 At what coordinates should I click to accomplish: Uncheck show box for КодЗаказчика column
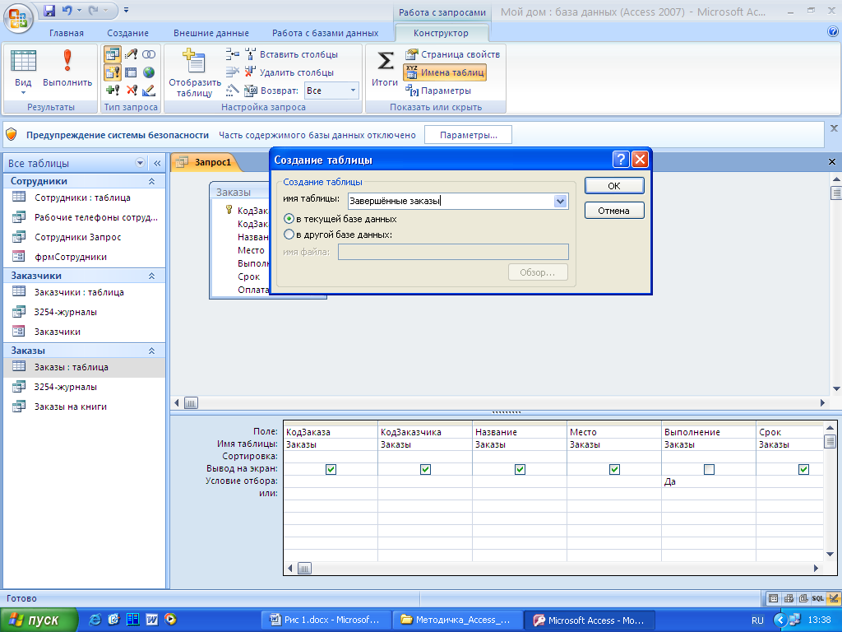point(425,469)
